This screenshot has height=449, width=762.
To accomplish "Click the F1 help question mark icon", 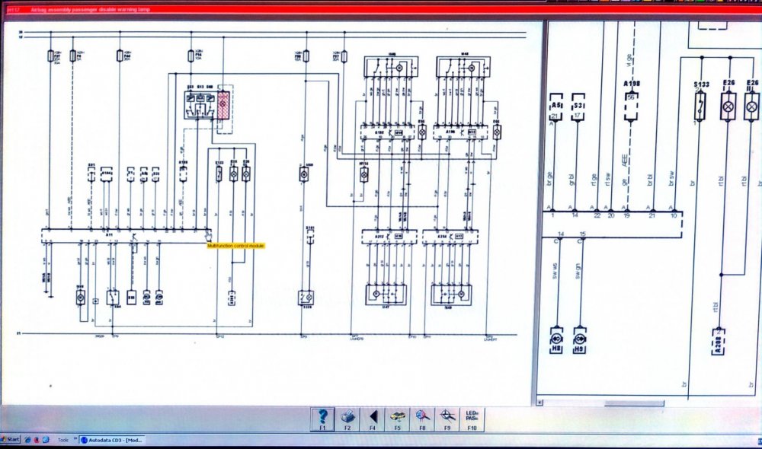I will pyautogui.click(x=322, y=416).
